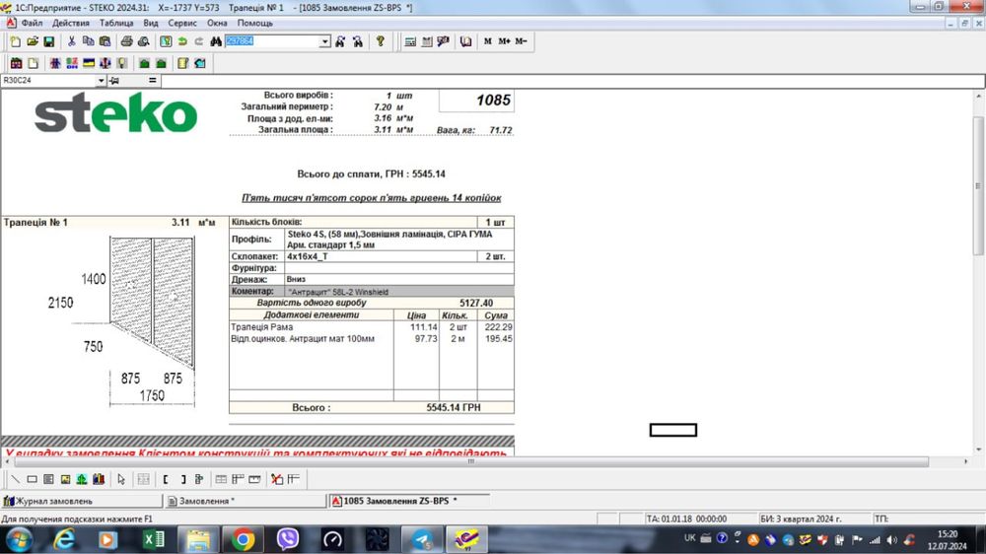
Task: Open print preview with the magnifier-printer icon
Action: 143,41
